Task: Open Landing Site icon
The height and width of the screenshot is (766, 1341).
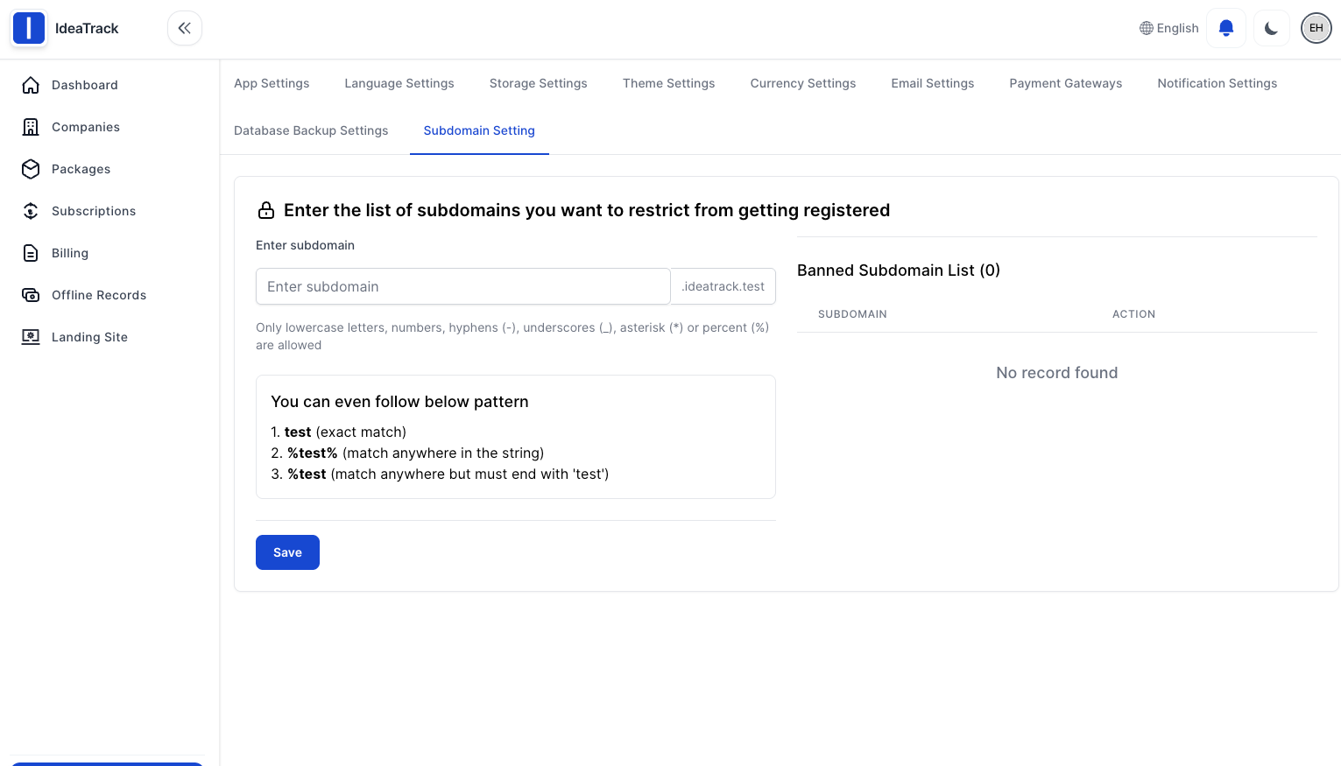Action: (x=31, y=337)
